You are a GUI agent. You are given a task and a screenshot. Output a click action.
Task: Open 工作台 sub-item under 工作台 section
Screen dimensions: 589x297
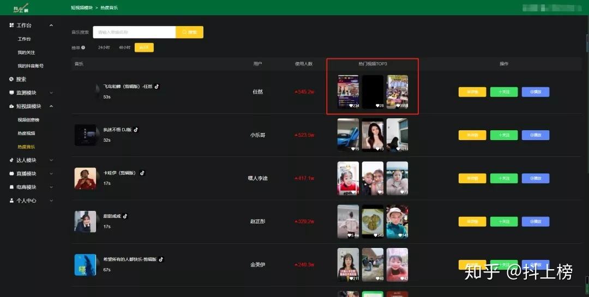tap(24, 39)
